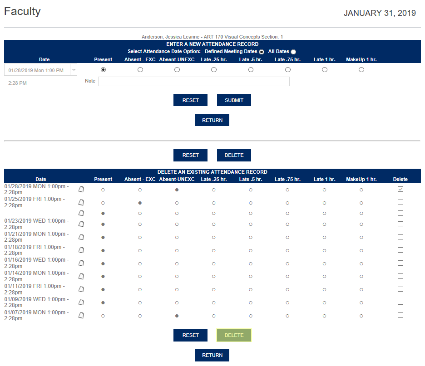This screenshot has height=366, width=425.
Task: Open note icon for 01/14/2019 MON record
Action: coord(81,276)
